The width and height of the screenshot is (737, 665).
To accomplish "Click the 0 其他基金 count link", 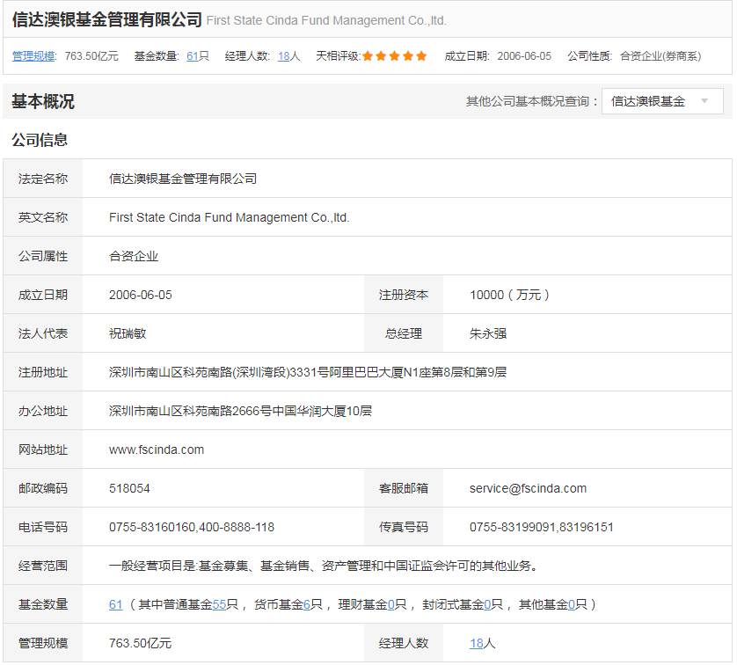I will pyautogui.click(x=571, y=604).
